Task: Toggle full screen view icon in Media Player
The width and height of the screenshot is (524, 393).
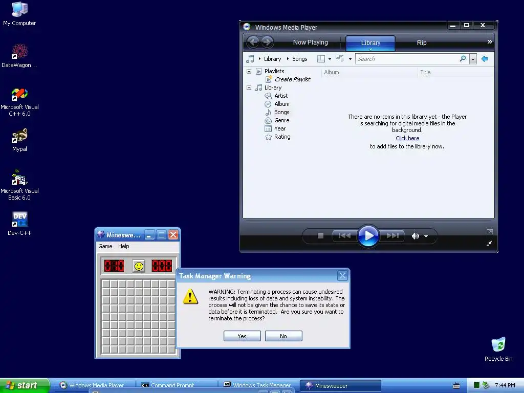Action: click(490, 232)
